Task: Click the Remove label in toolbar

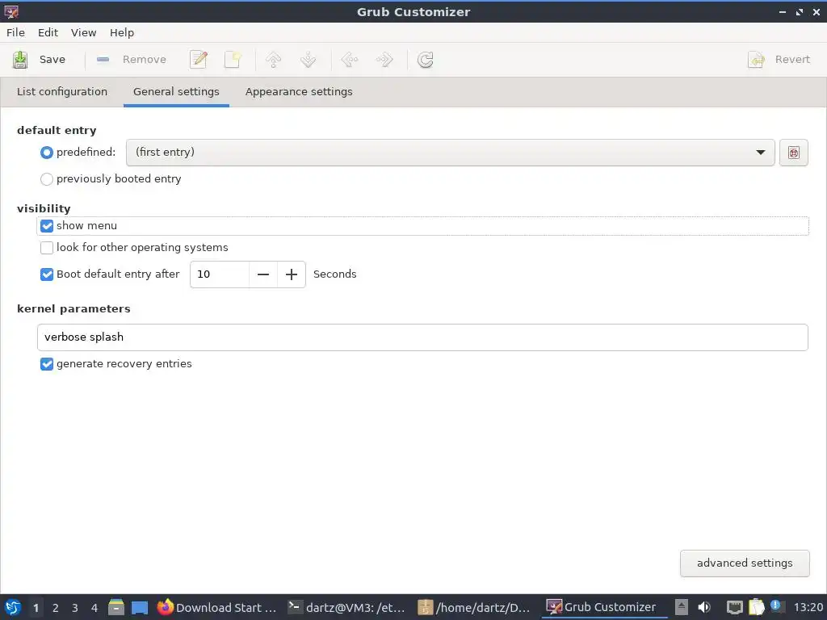Action: tap(145, 60)
